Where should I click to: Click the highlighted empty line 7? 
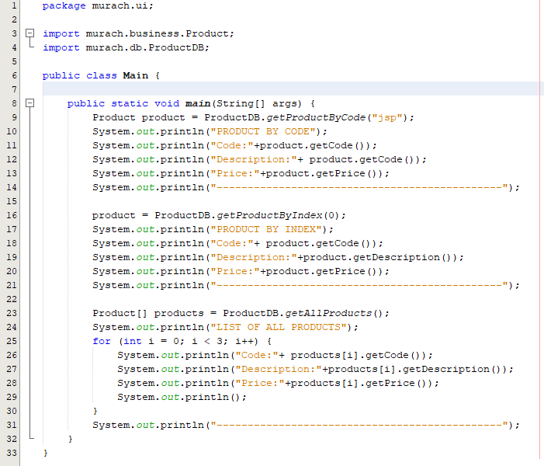click(292, 89)
